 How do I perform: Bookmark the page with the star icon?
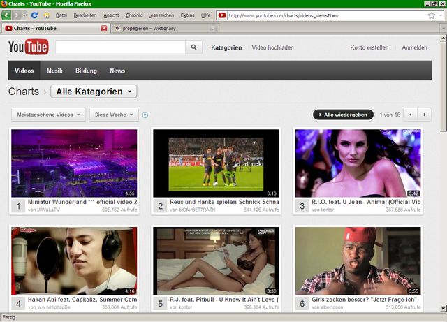(432, 15)
